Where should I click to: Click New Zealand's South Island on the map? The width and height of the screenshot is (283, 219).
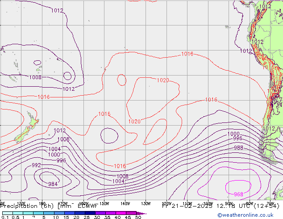22,135
